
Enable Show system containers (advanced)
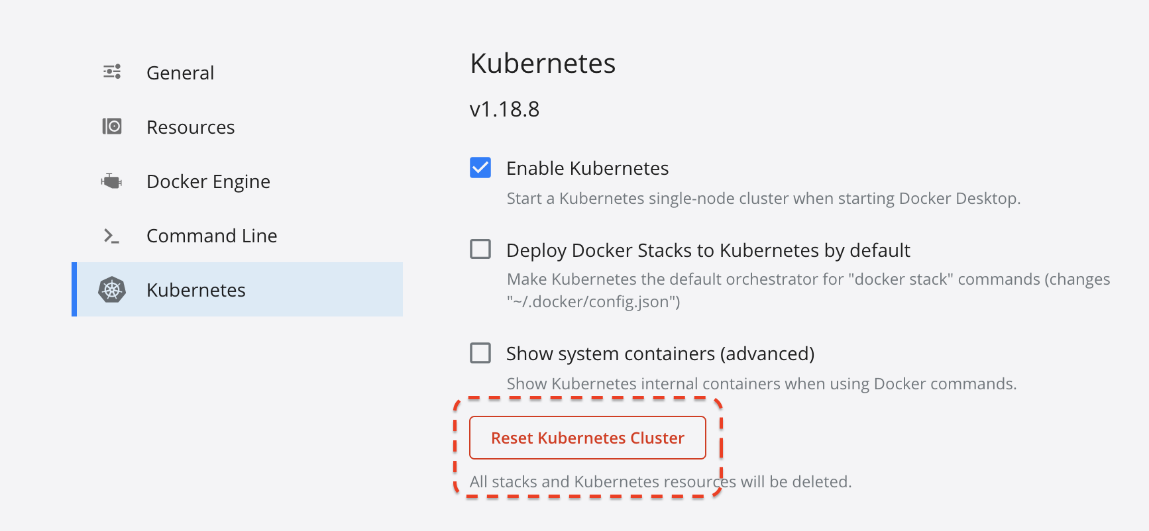click(x=480, y=354)
